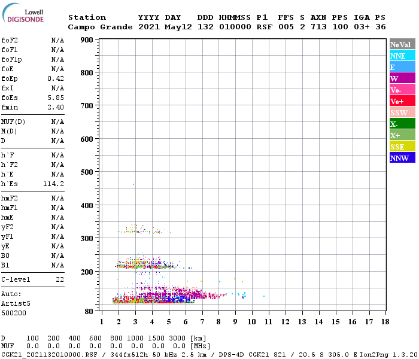Click the CGK21_2021132010000.RSF filename
Viewport: 419px width, 359px height.
tap(49, 355)
